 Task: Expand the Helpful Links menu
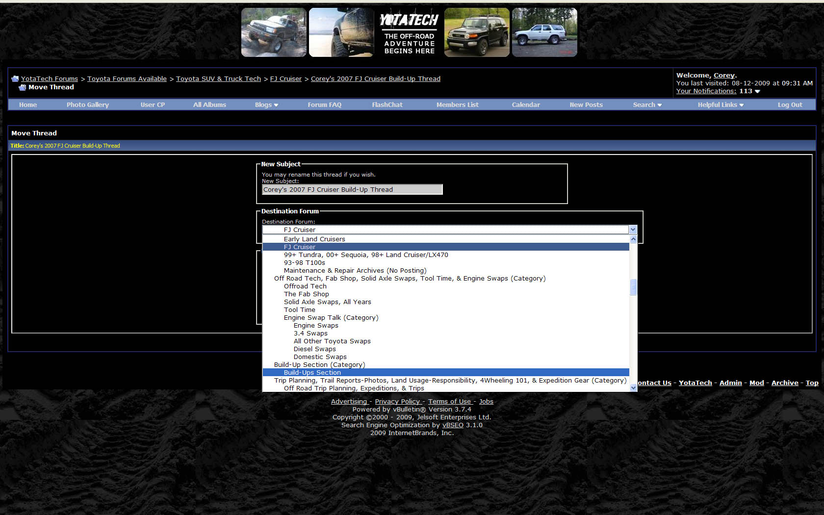(x=721, y=105)
